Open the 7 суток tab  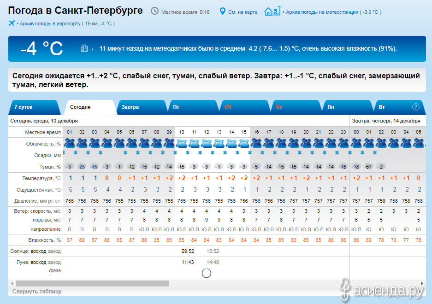pos(34,107)
